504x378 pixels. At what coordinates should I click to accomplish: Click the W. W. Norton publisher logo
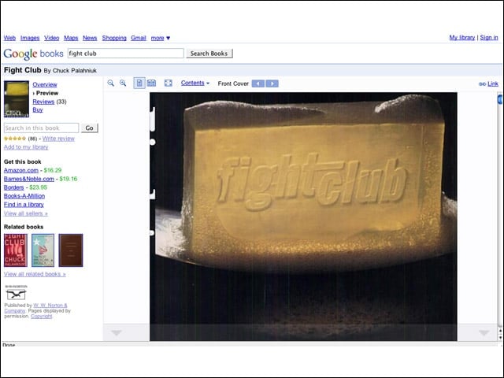(16, 292)
